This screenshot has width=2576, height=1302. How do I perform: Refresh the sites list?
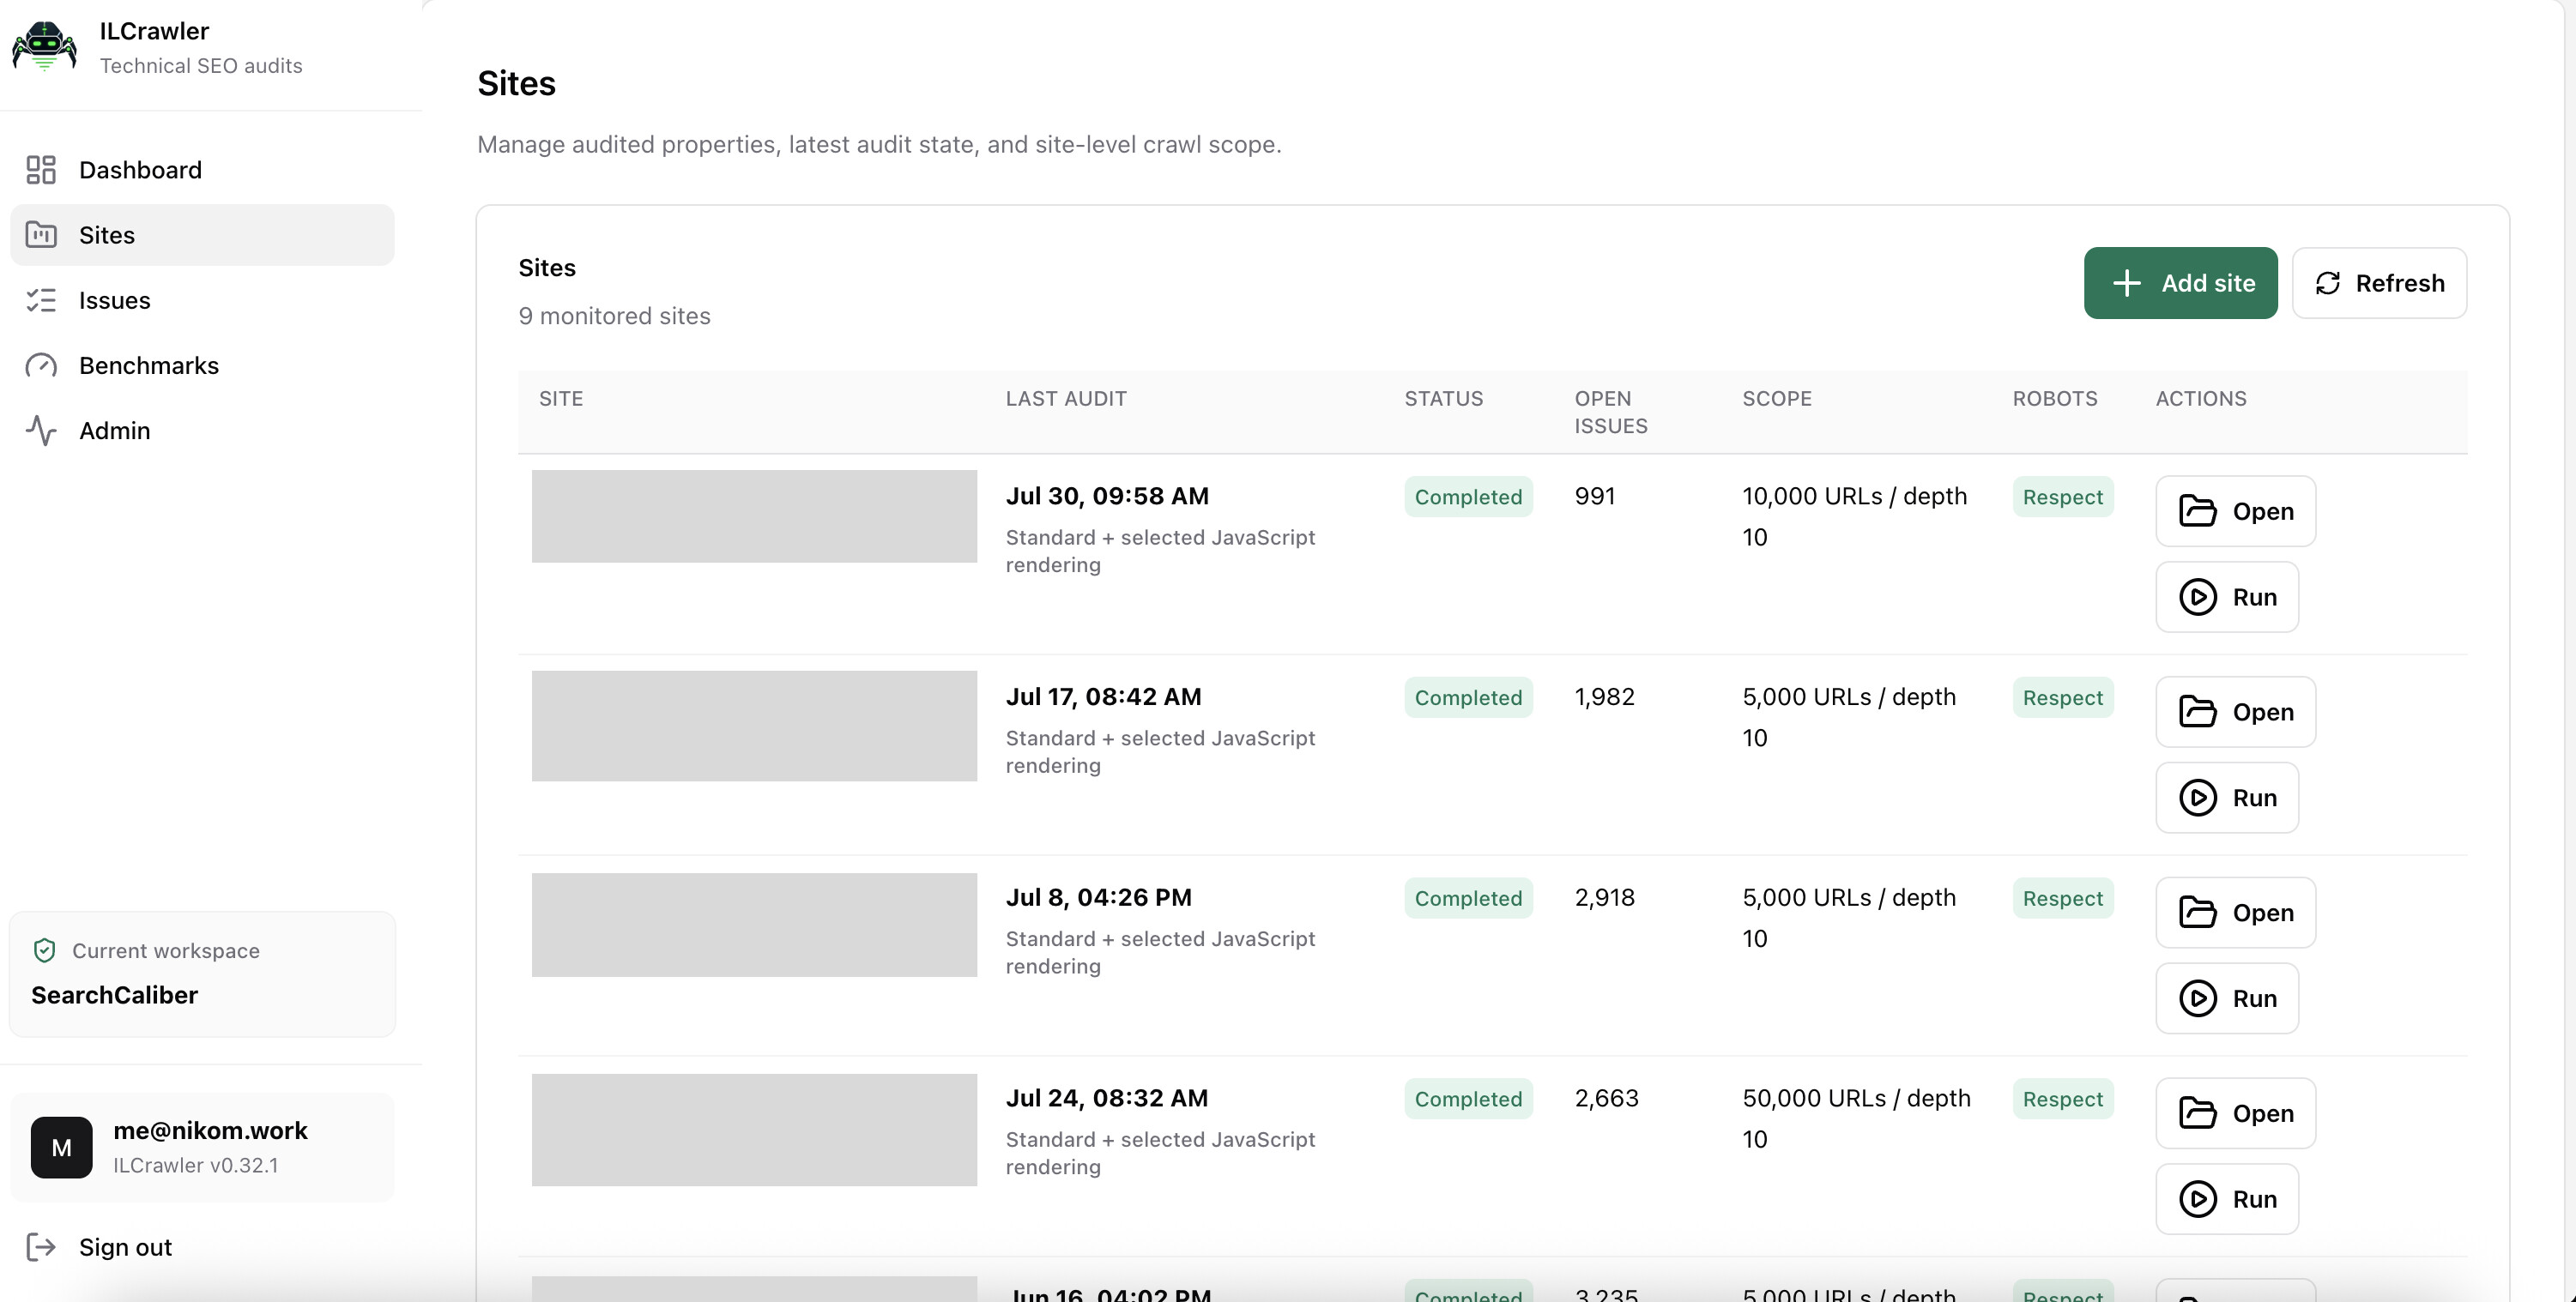pyautogui.click(x=2379, y=283)
